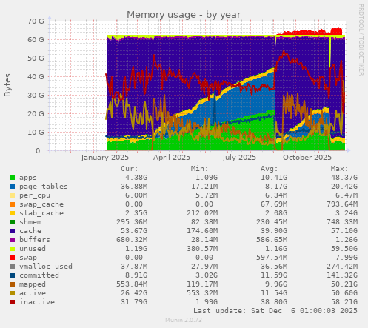The image size is (368, 328).
Task: Click the 'Memory usage - by year' title
Action: [x=184, y=15]
